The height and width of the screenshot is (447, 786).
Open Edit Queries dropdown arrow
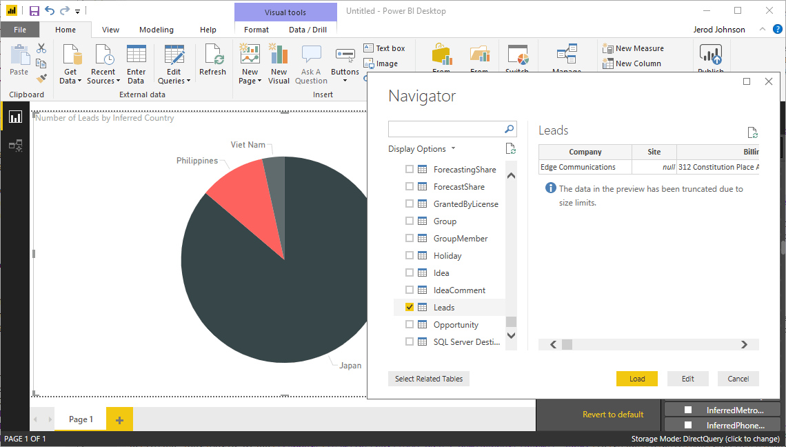click(x=188, y=81)
